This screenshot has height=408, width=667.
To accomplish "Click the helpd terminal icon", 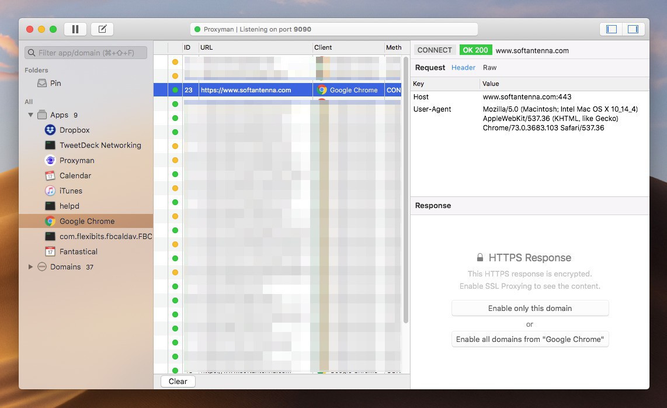I will tap(50, 206).
